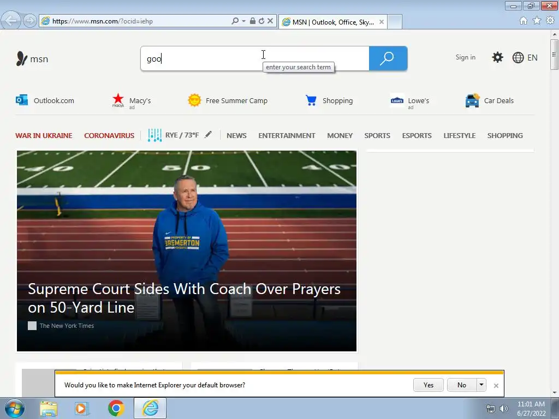Click the lock security icon in address bar

[x=252, y=21]
